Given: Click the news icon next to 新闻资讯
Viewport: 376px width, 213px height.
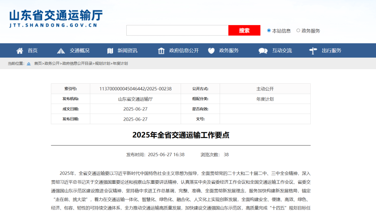Looking at the screenshot, I should tap(111, 50).
